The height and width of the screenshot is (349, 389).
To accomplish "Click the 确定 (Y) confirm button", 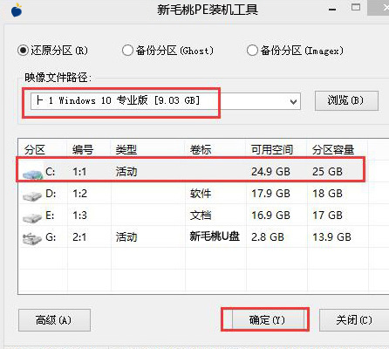I will (268, 320).
